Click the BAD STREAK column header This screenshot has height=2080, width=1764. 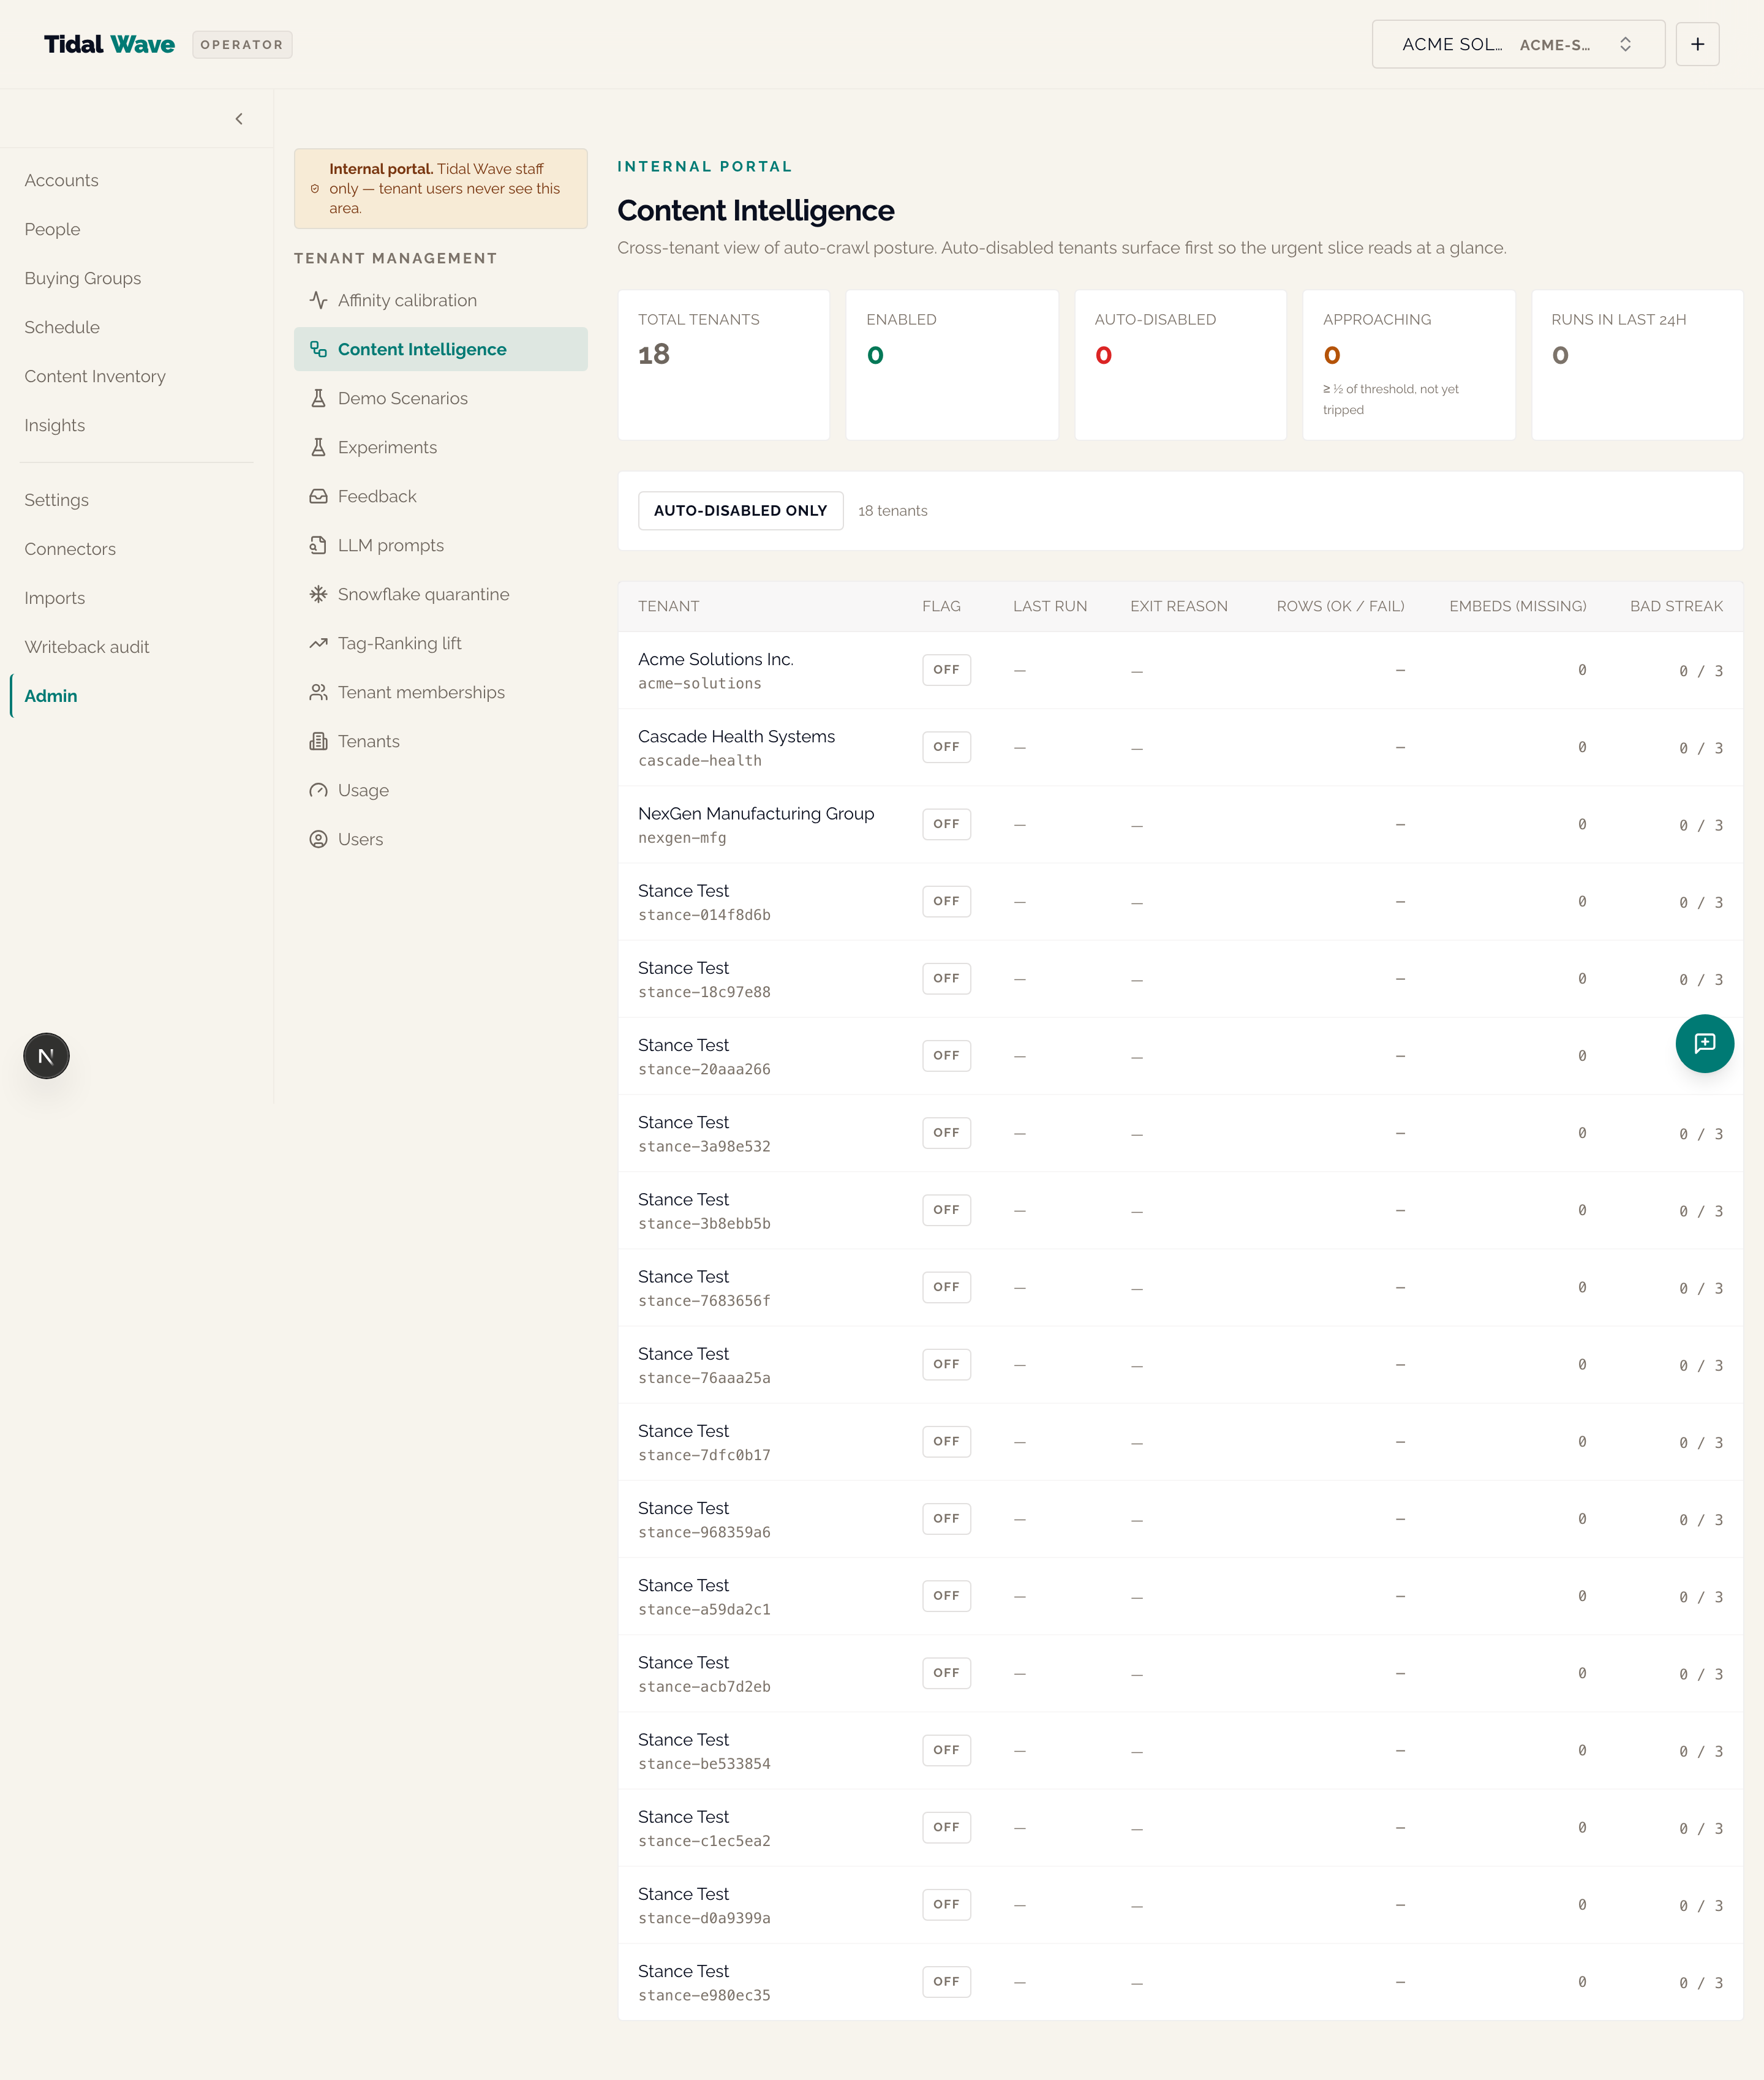coord(1676,606)
